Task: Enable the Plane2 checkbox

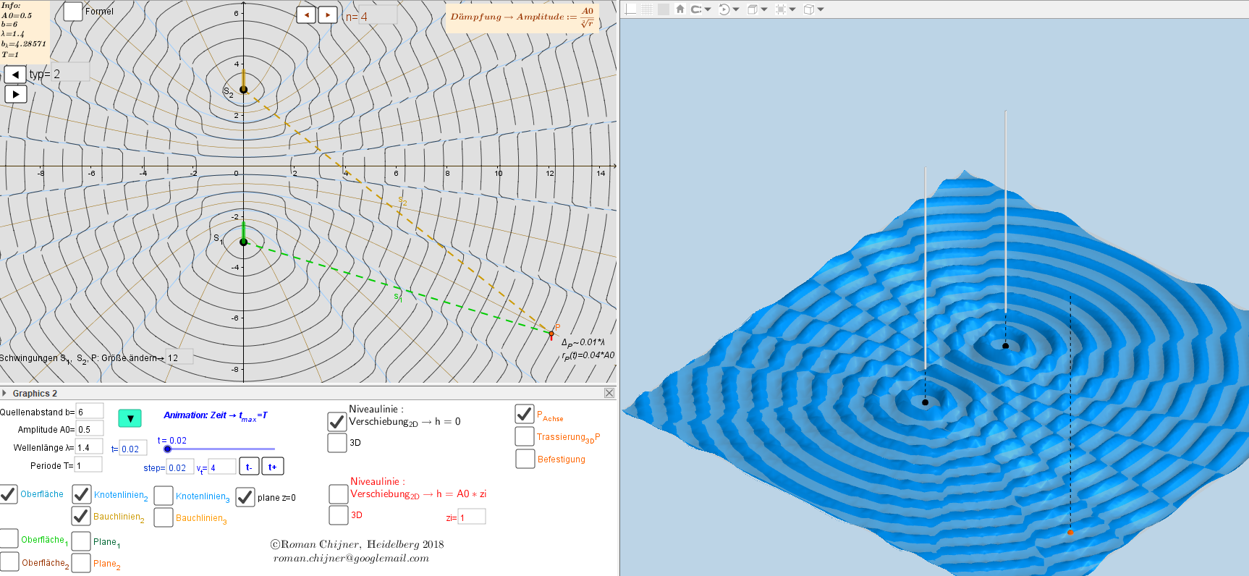Action: pyautogui.click(x=81, y=563)
